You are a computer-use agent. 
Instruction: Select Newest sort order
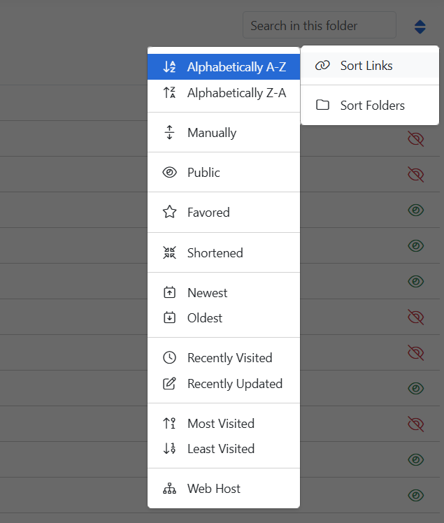224,292
